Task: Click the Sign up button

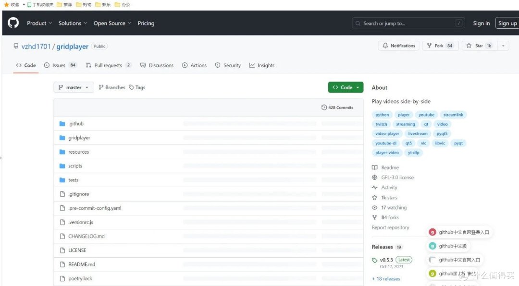Action: (507, 23)
